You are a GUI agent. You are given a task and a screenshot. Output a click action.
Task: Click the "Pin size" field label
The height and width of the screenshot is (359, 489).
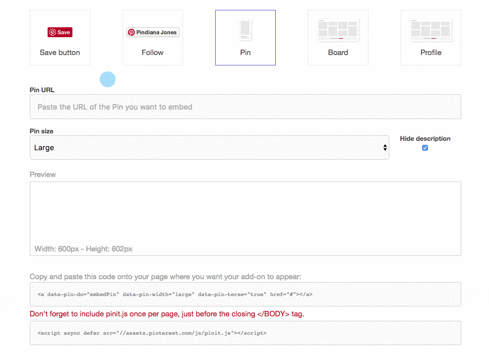[42, 131]
